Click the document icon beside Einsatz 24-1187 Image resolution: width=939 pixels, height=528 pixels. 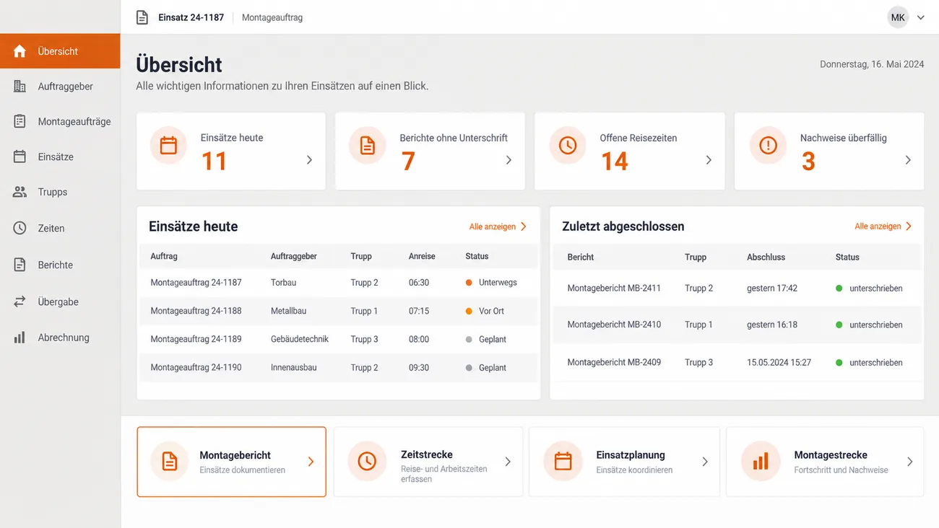click(x=142, y=17)
